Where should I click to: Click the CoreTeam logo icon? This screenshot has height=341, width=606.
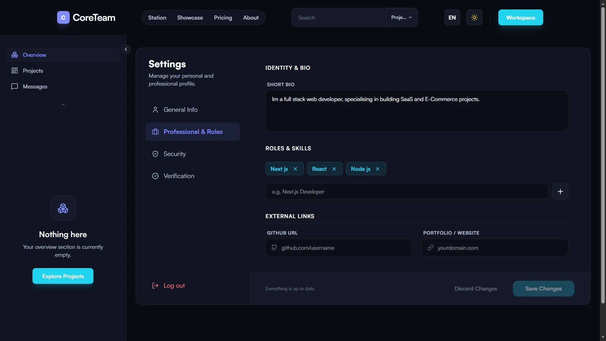[x=63, y=17]
